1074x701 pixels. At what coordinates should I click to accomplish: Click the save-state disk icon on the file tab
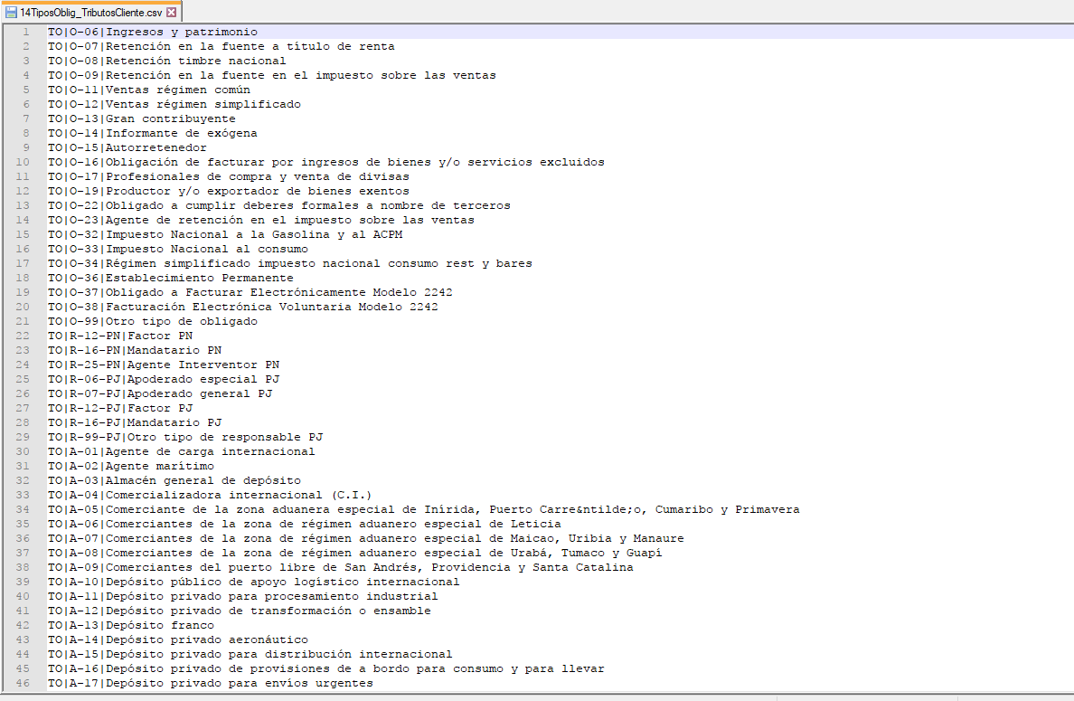(11, 13)
